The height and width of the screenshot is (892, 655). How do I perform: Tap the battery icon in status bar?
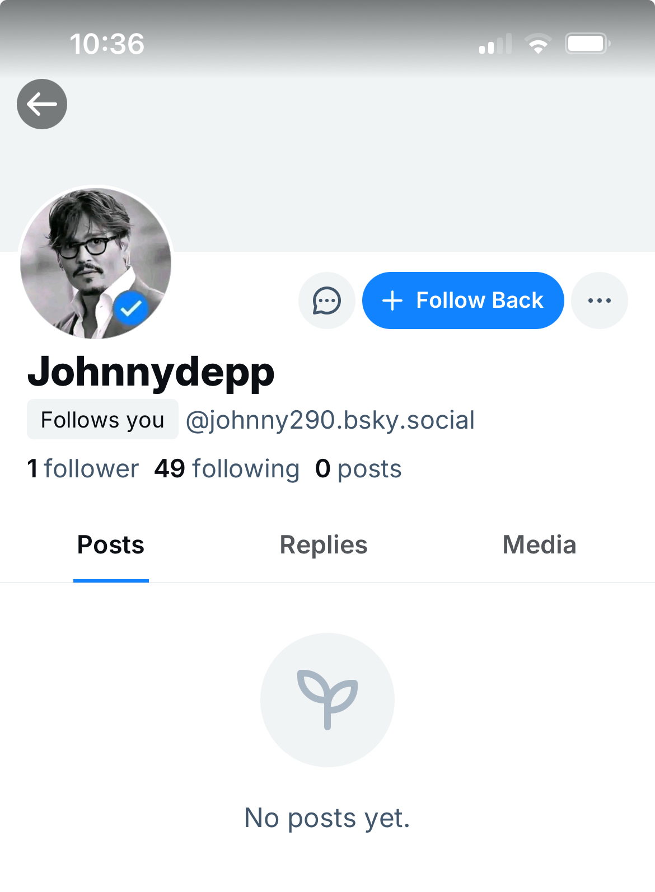point(587,44)
